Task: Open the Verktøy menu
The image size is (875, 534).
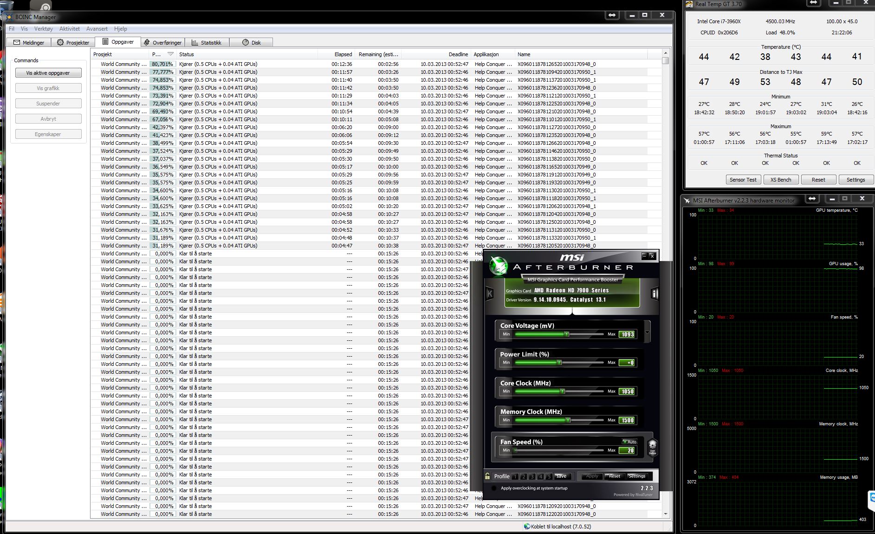Action: (44, 29)
